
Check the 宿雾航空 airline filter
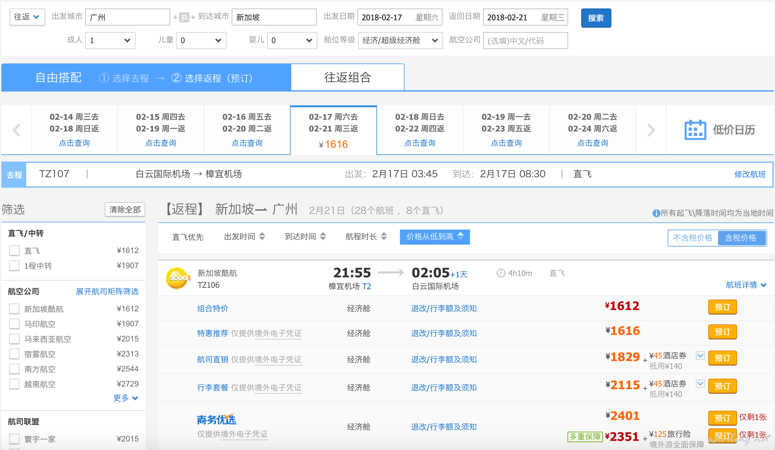pyautogui.click(x=14, y=354)
